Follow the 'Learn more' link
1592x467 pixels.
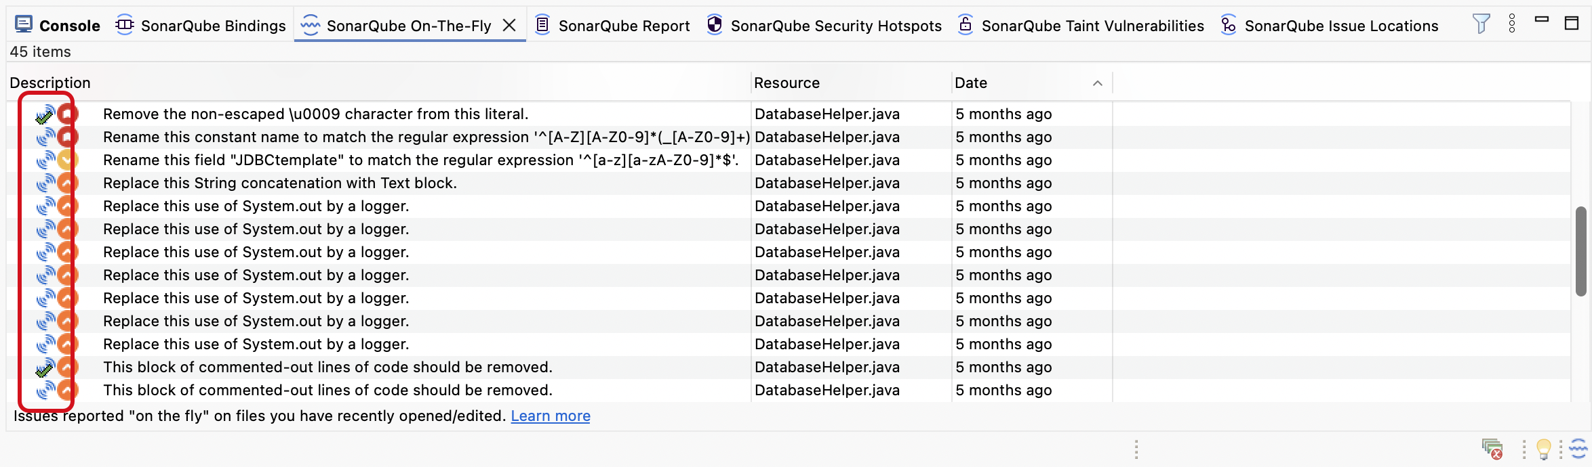[x=551, y=416]
